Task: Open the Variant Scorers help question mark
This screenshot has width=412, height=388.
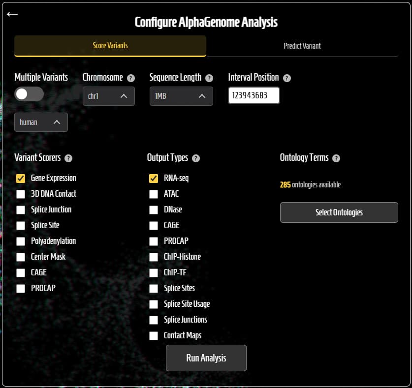Action: pyautogui.click(x=68, y=158)
